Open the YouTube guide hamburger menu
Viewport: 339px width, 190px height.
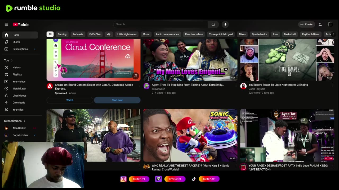tap(6, 25)
